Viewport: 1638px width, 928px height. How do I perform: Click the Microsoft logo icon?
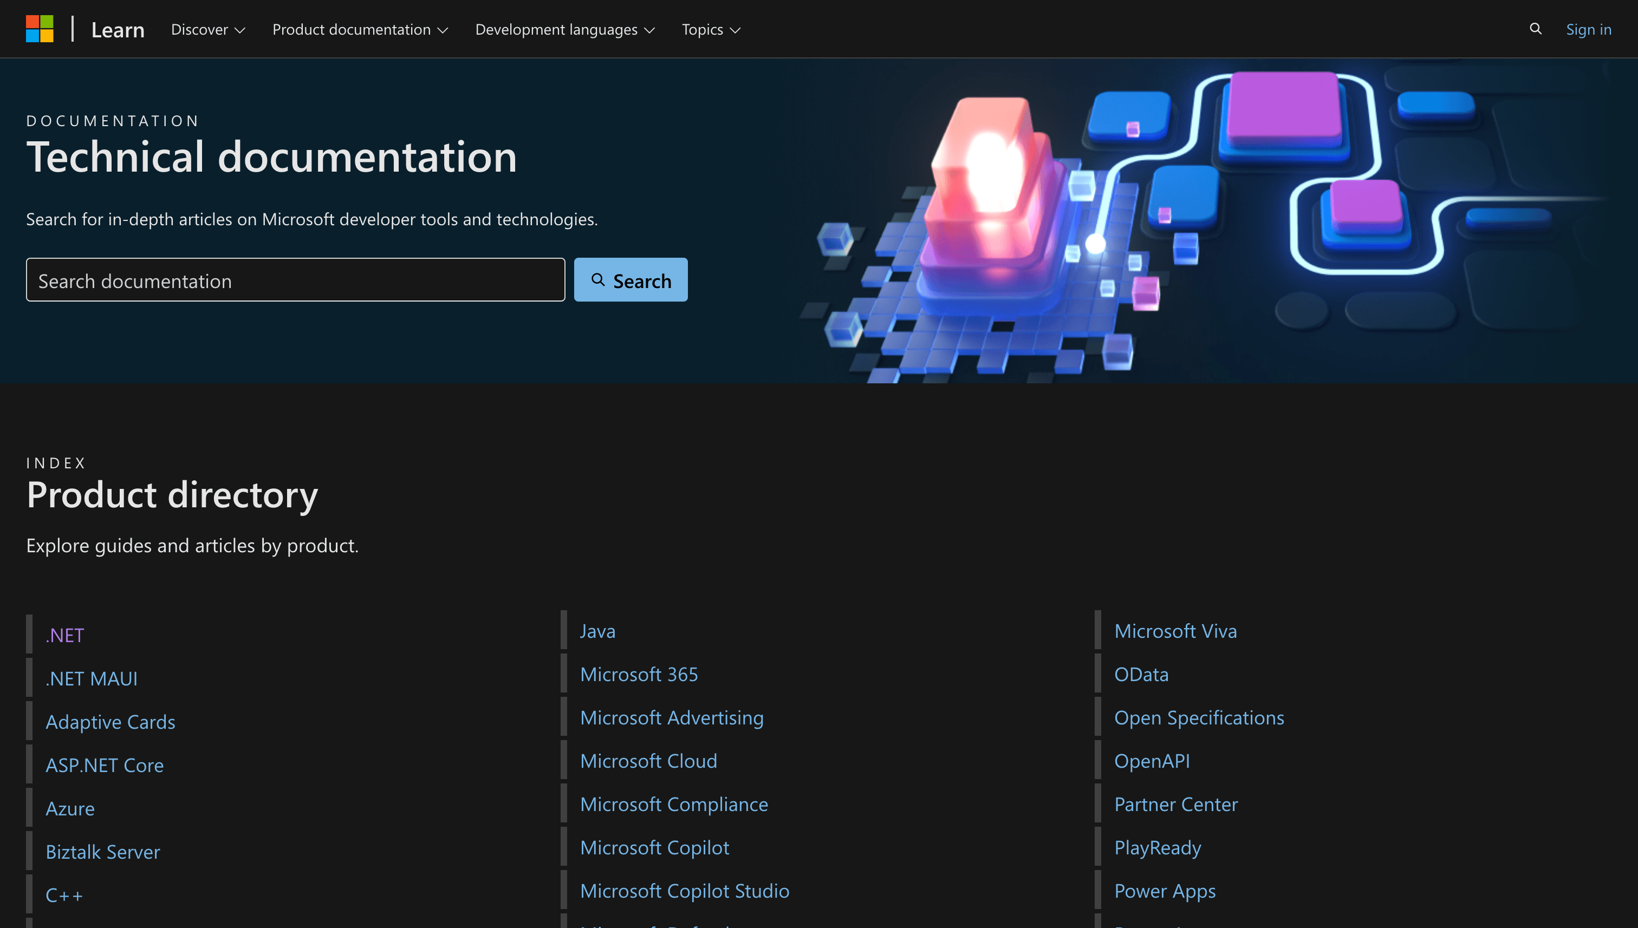[x=40, y=29]
